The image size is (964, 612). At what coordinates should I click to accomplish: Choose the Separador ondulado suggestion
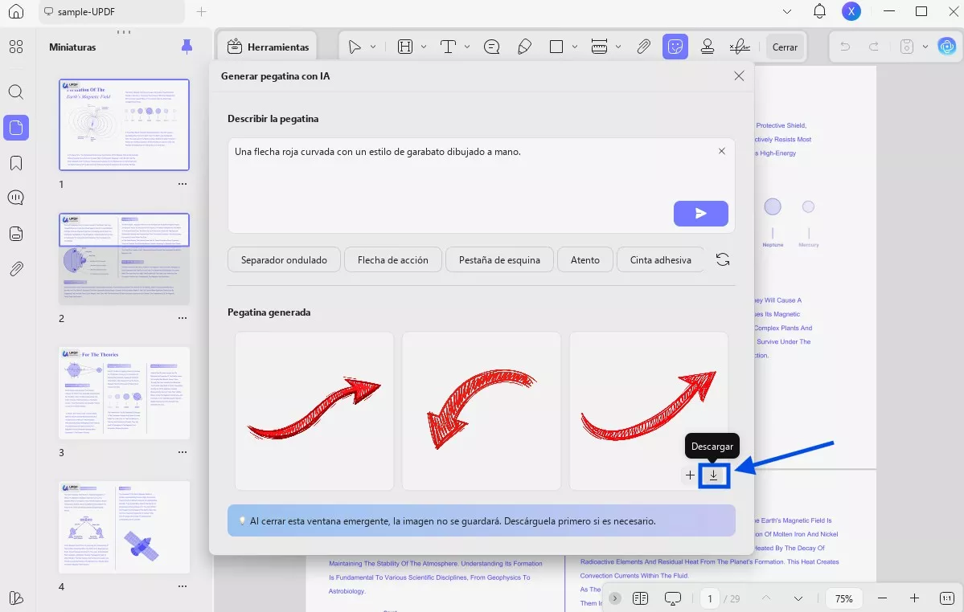click(284, 259)
